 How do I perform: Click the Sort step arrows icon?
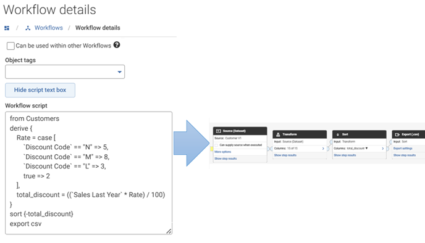[338, 134]
